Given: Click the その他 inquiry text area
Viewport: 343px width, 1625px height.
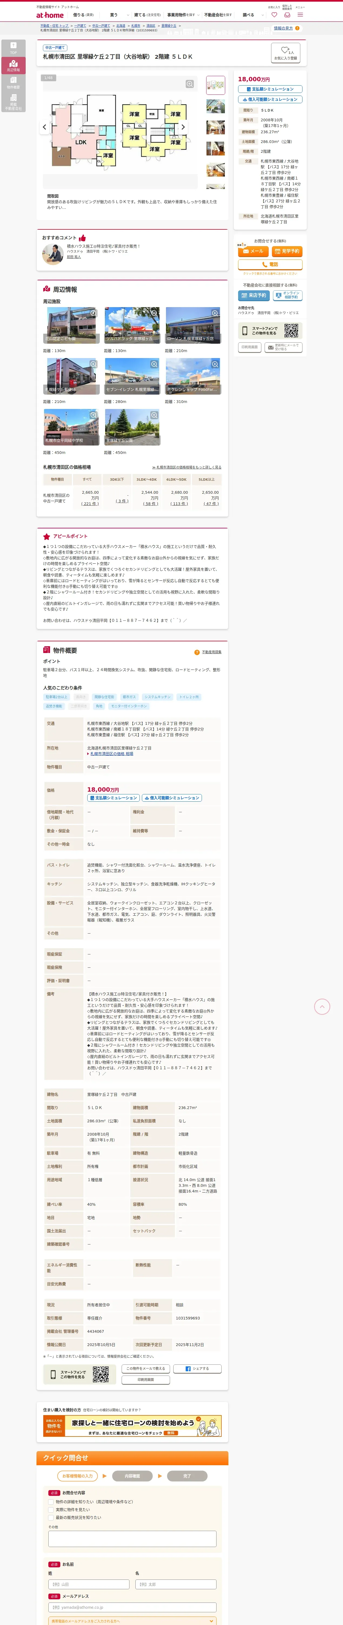Looking at the screenshot, I should coord(132,1539).
